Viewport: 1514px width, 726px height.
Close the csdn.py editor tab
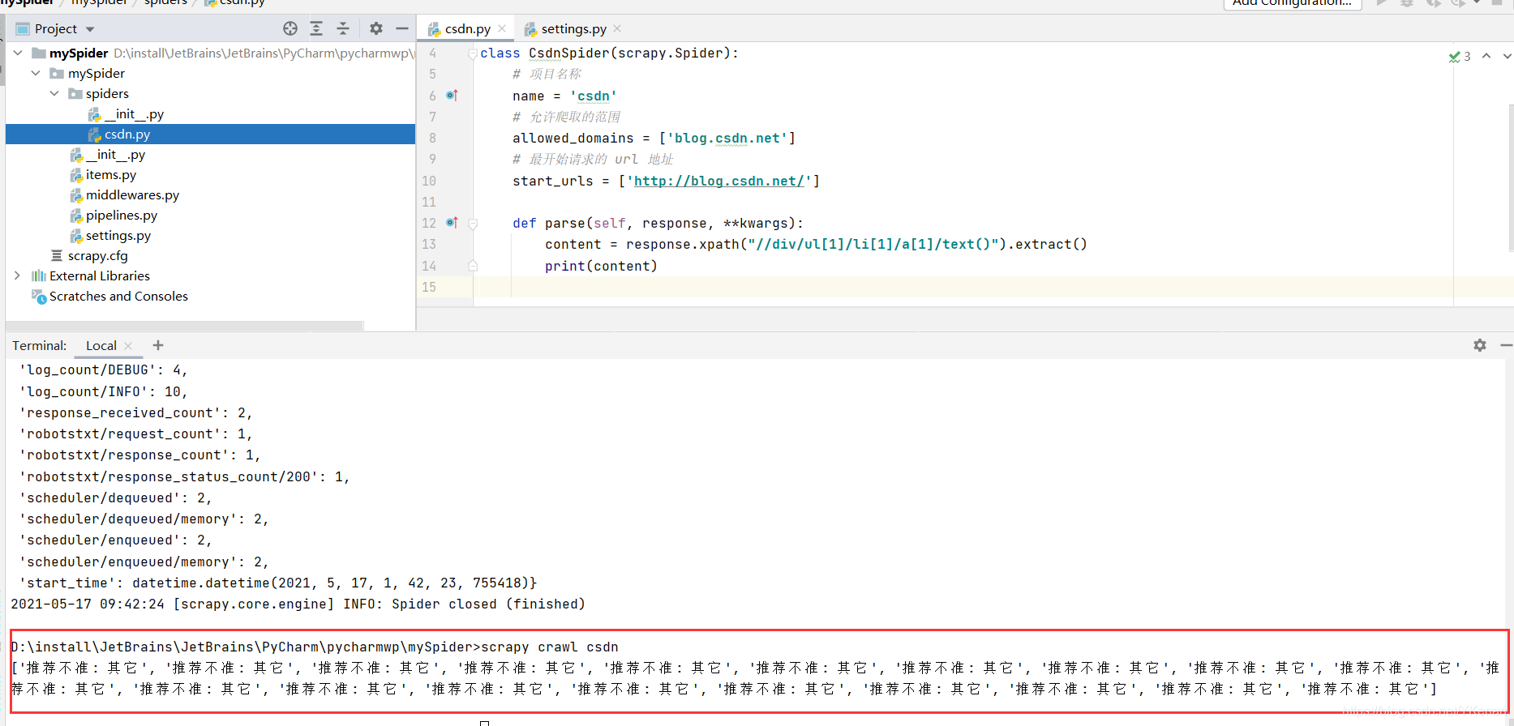pyautogui.click(x=502, y=28)
